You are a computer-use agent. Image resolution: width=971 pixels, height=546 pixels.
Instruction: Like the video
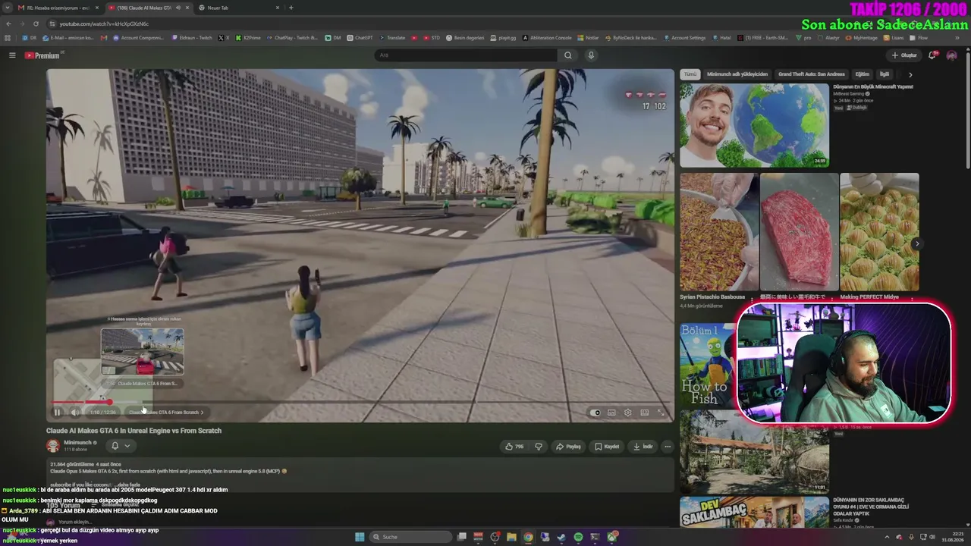click(x=514, y=447)
